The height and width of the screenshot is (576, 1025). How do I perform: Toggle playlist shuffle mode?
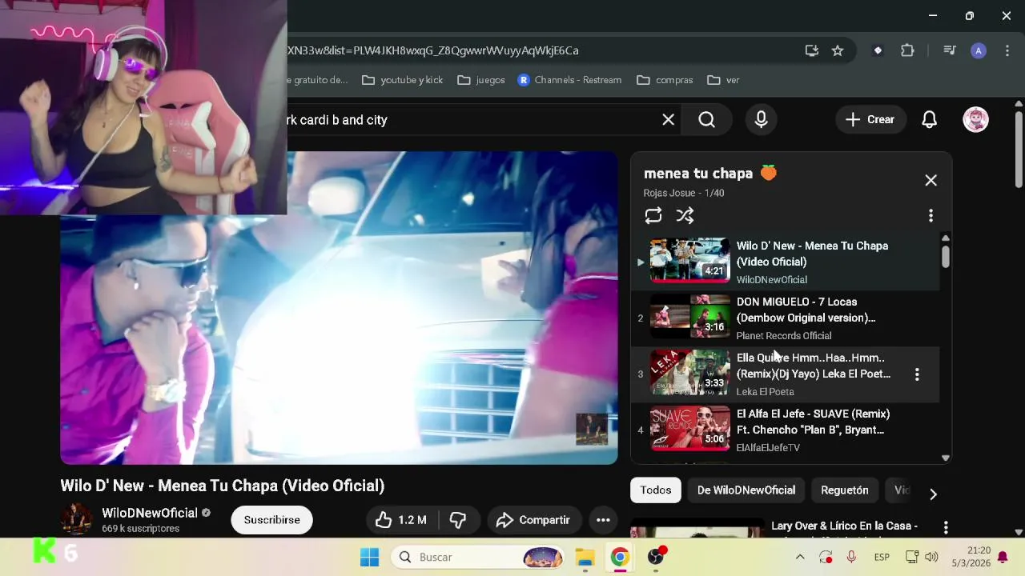(685, 216)
